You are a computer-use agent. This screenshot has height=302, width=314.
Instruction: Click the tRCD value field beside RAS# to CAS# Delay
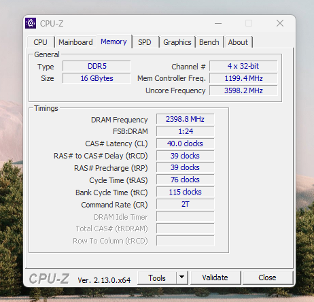point(186,156)
